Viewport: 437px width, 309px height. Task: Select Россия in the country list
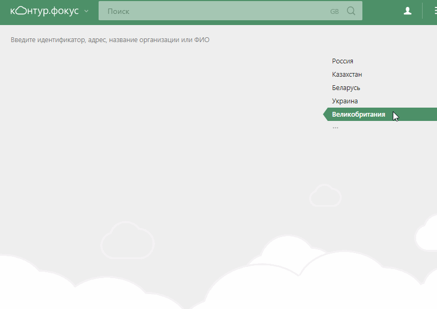tap(343, 61)
